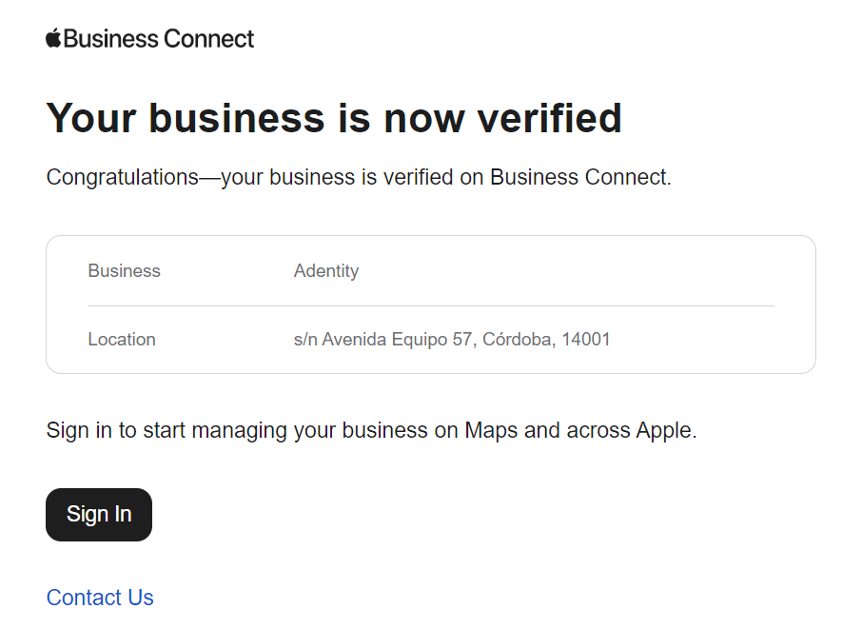Click the divider line inside the details card
This screenshot has width=862, height=629.
(x=431, y=305)
